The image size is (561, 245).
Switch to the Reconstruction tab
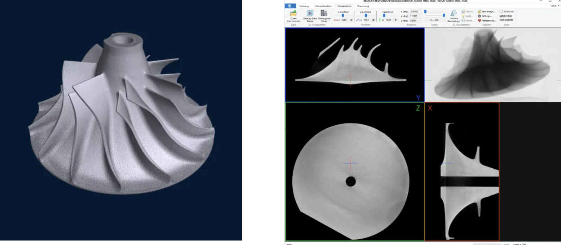[x=323, y=6]
